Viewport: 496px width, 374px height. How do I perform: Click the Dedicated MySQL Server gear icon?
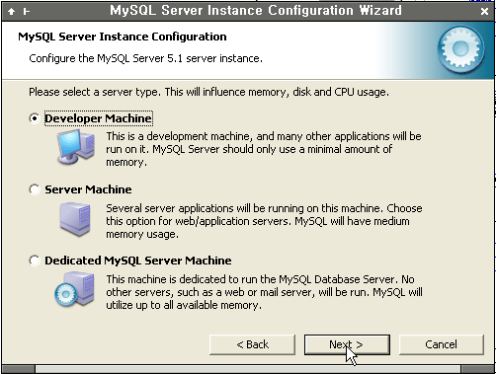tap(74, 289)
